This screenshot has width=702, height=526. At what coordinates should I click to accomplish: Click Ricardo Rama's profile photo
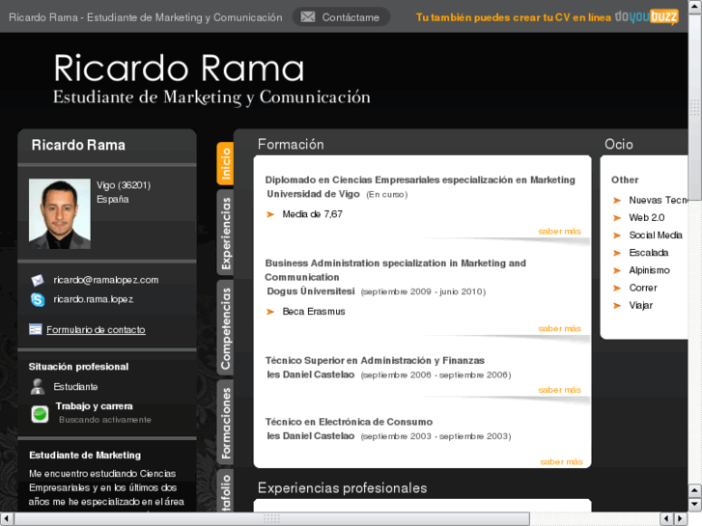(x=60, y=213)
